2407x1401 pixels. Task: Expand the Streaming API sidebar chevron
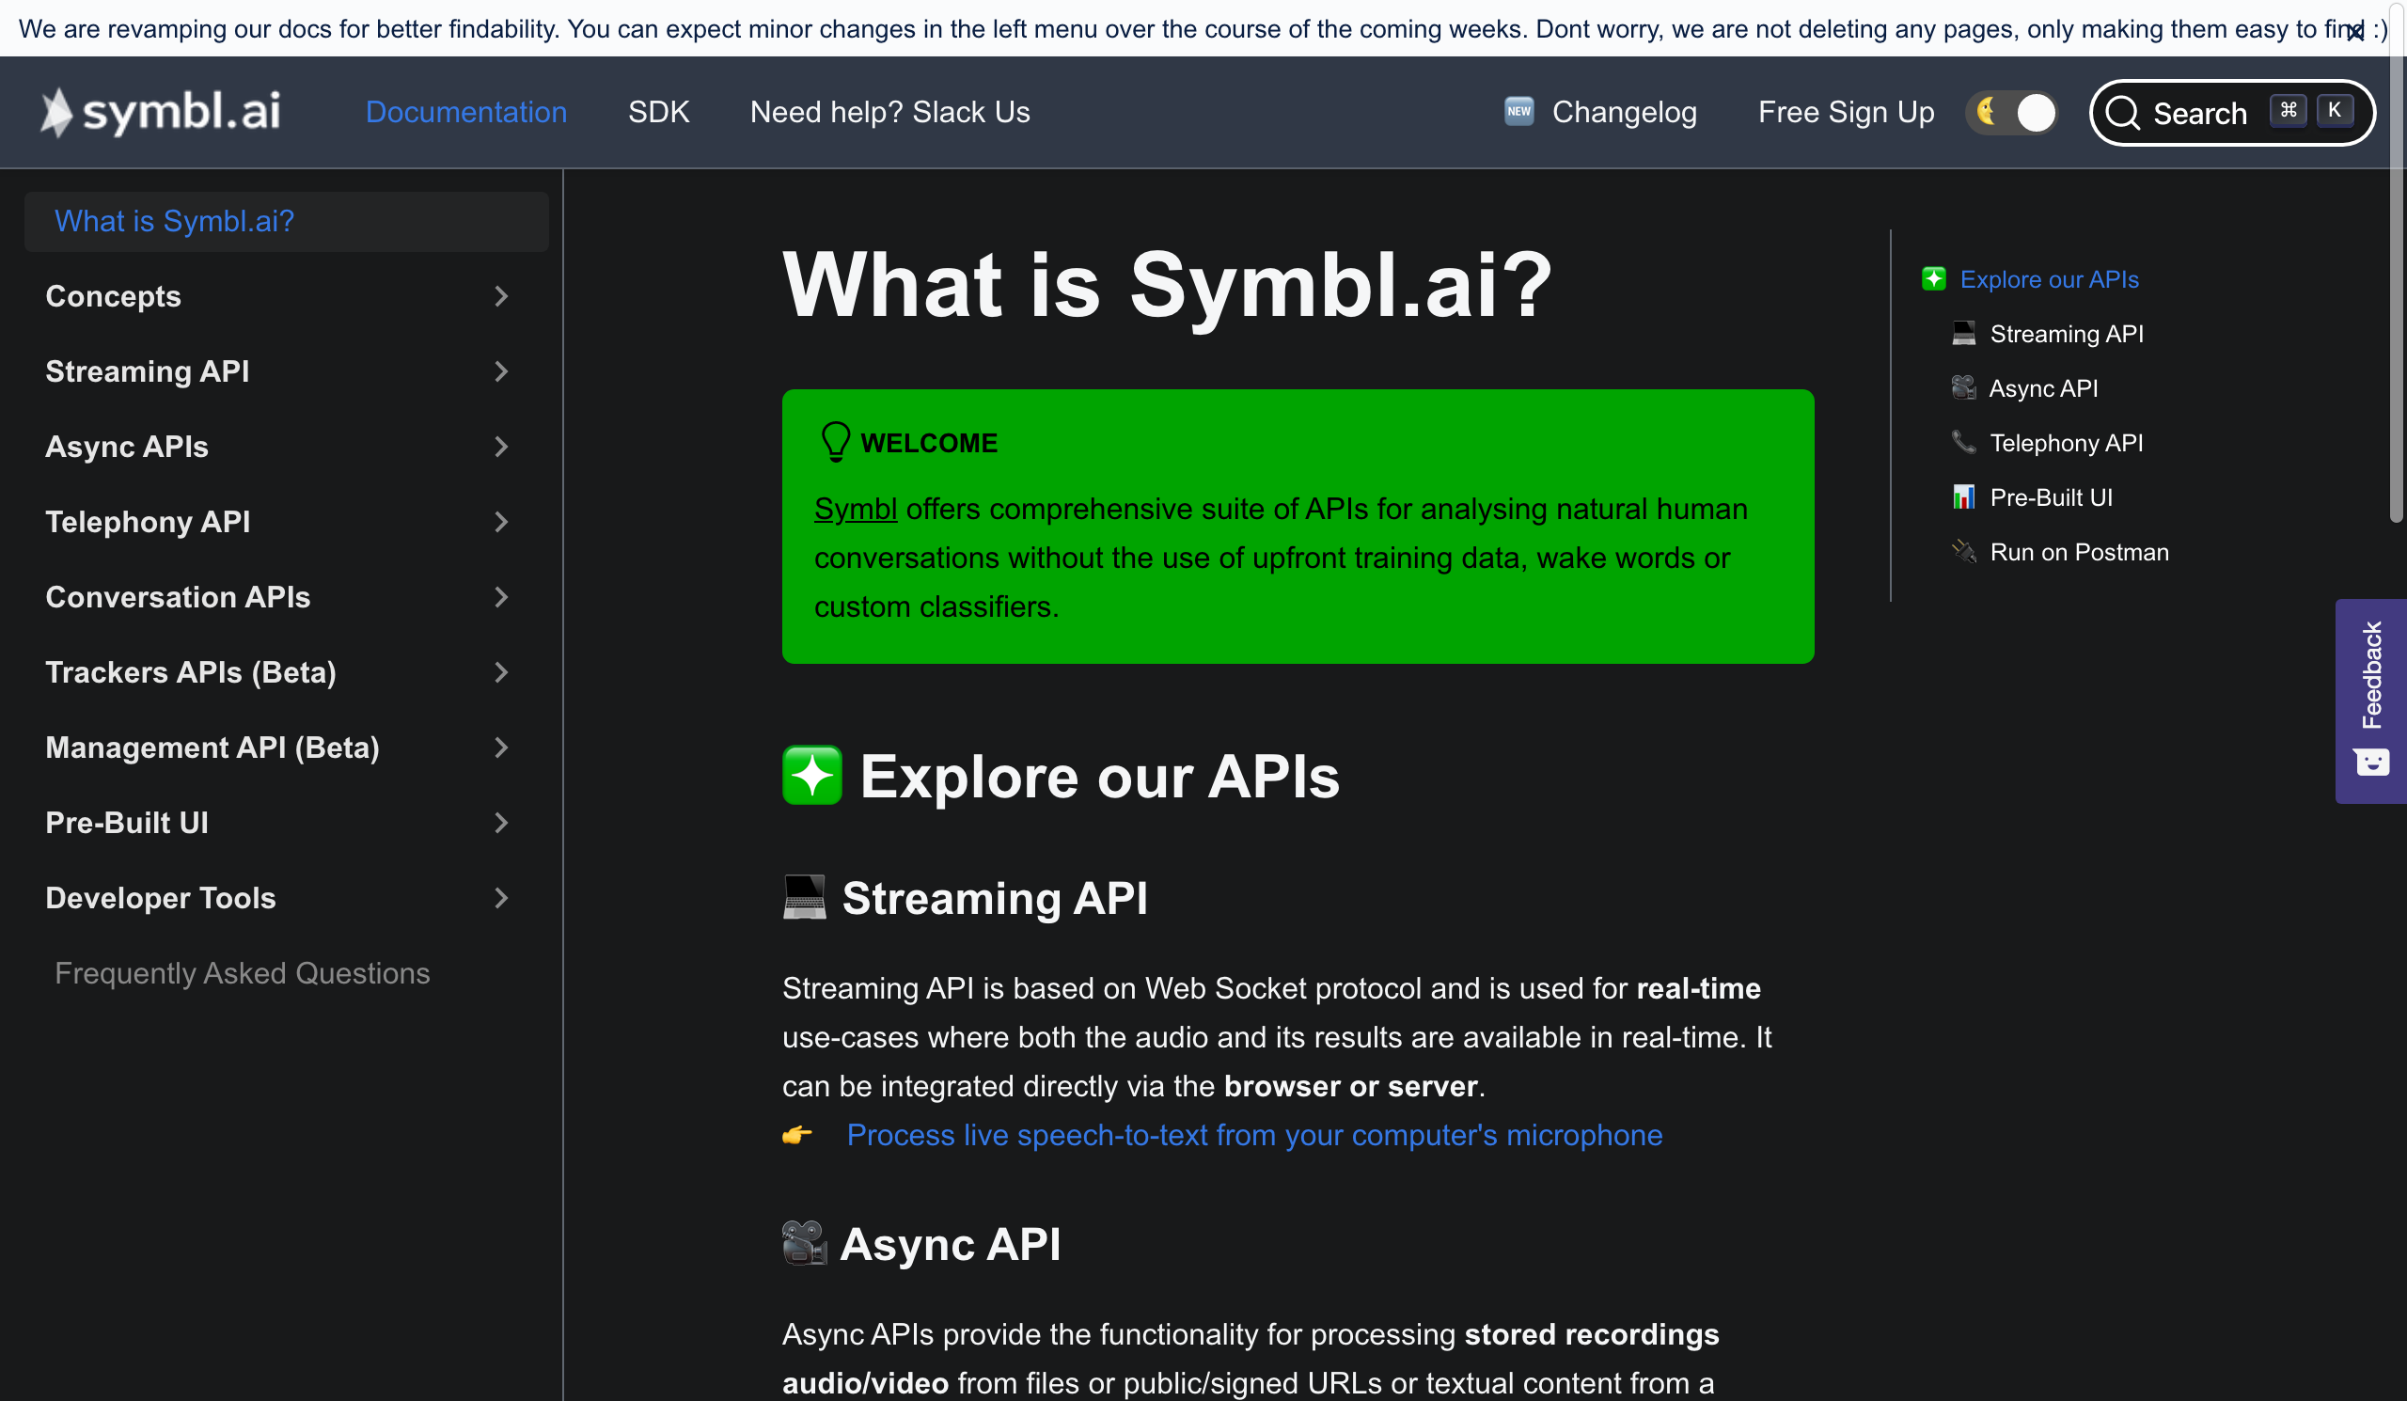point(501,371)
